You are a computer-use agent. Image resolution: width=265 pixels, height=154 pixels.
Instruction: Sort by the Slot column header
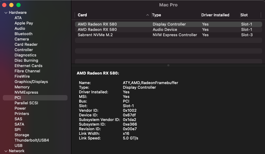click(x=244, y=15)
